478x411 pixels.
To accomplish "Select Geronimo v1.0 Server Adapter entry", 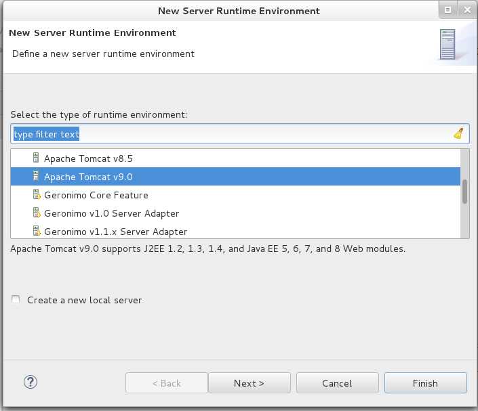I will (235, 213).
